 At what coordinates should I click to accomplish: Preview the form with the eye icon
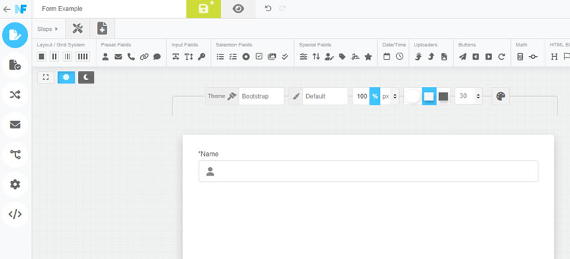click(238, 9)
